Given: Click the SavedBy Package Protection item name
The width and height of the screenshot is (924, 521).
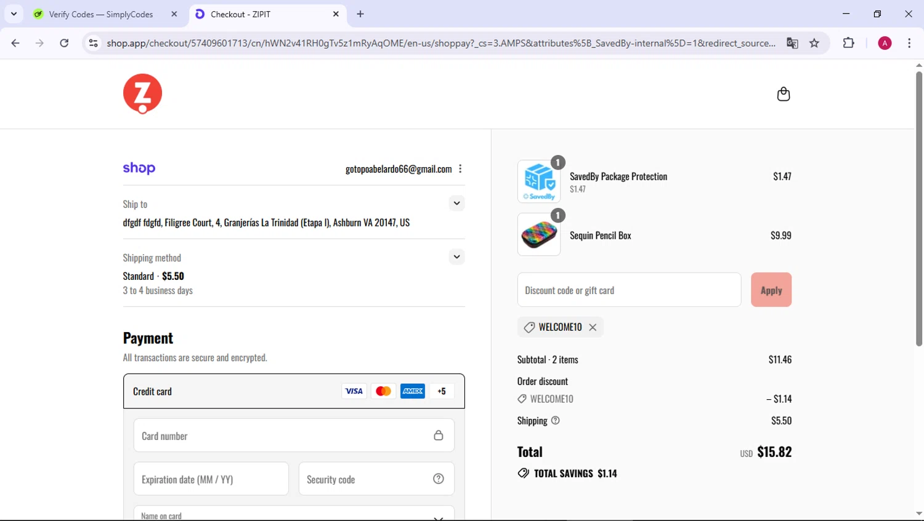Looking at the screenshot, I should pos(618,177).
